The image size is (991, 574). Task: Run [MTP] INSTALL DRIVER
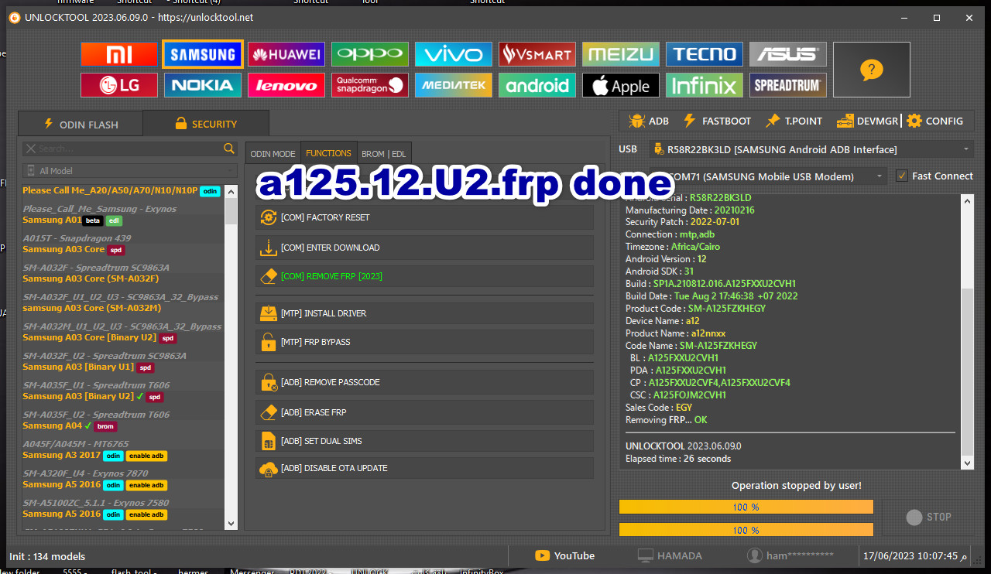(424, 313)
